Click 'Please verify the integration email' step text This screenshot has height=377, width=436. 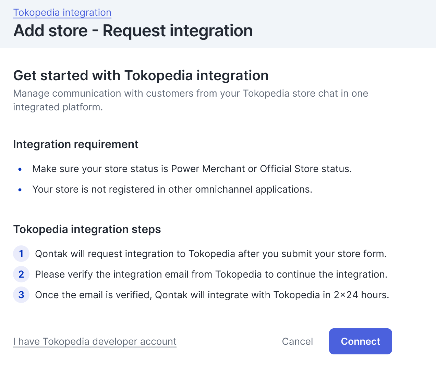211,274
